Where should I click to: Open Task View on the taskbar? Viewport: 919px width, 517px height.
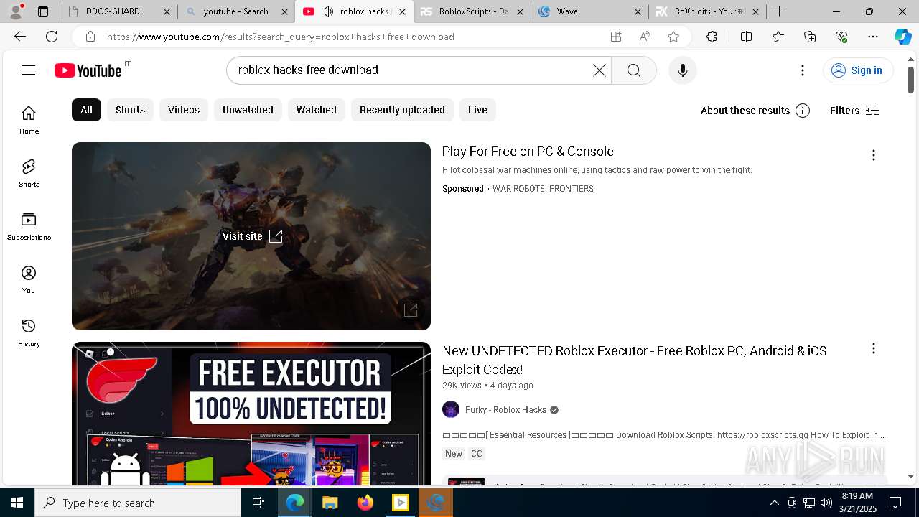[258, 503]
